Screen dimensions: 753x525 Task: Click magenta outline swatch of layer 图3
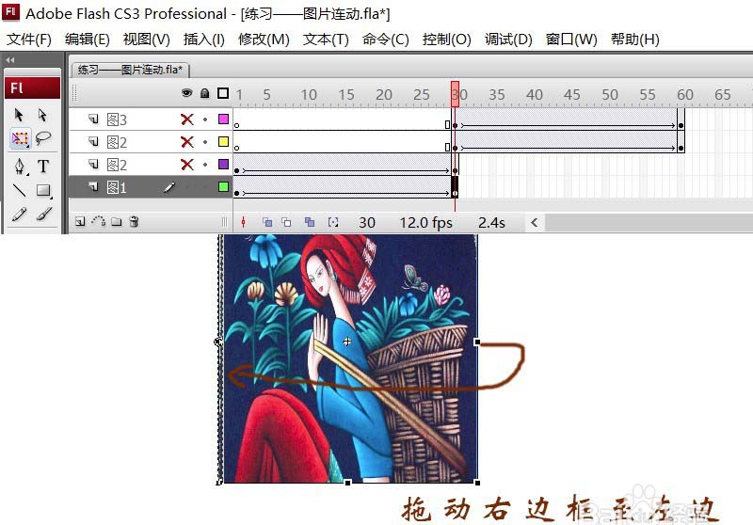click(223, 119)
